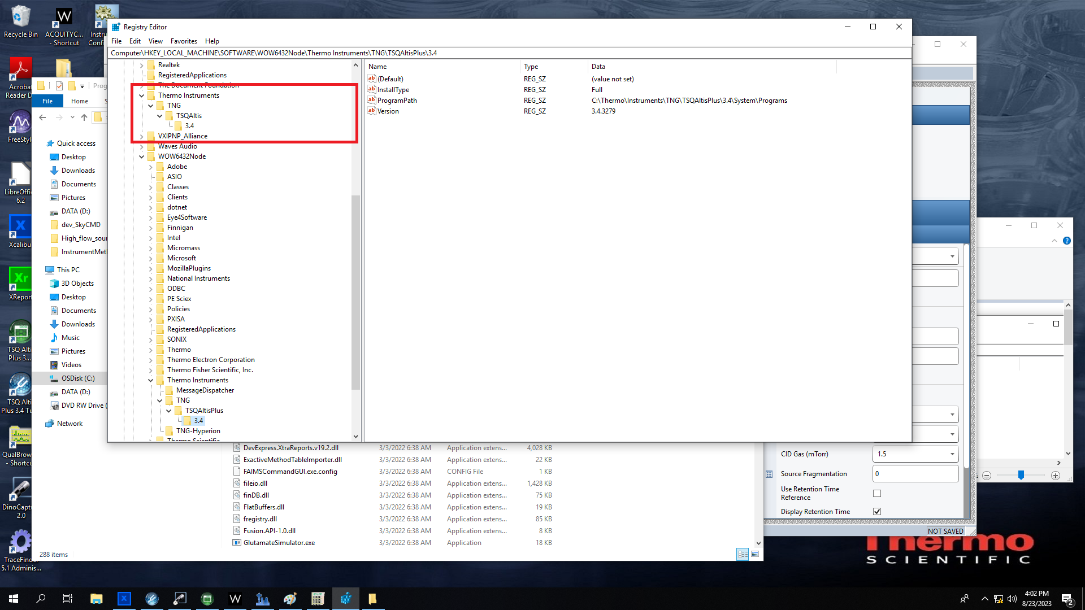Image resolution: width=1085 pixels, height=610 pixels.
Task: Enable Use Retention Time Reference checkbox
Action: (877, 493)
